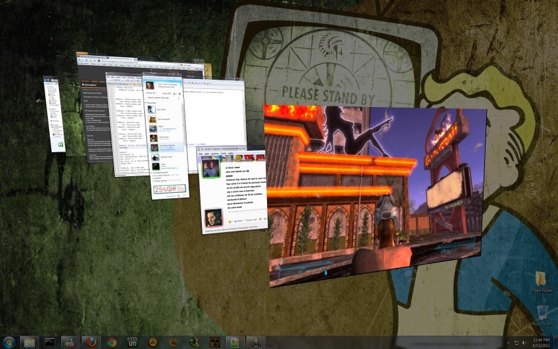The image size is (558, 349).
Task: Select the New folder desktop icon
Action: 541,279
